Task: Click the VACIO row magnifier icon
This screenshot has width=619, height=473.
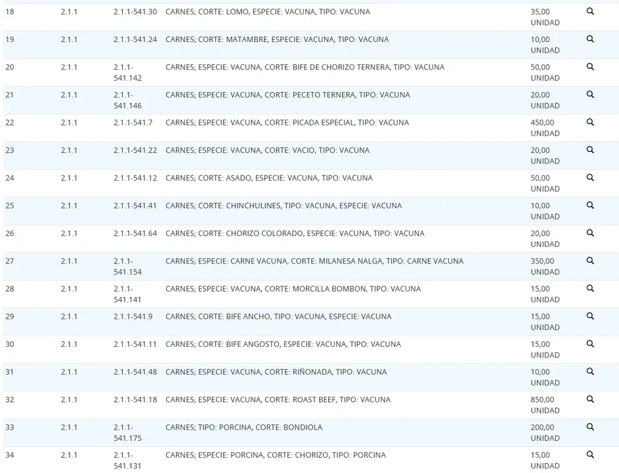Action: pyautogui.click(x=590, y=150)
